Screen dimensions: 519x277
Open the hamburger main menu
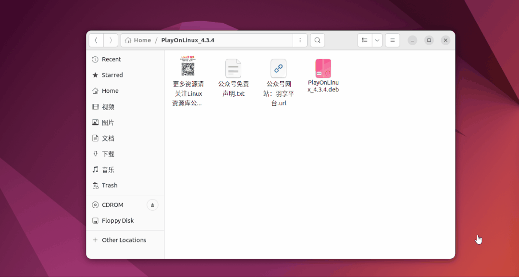392,40
